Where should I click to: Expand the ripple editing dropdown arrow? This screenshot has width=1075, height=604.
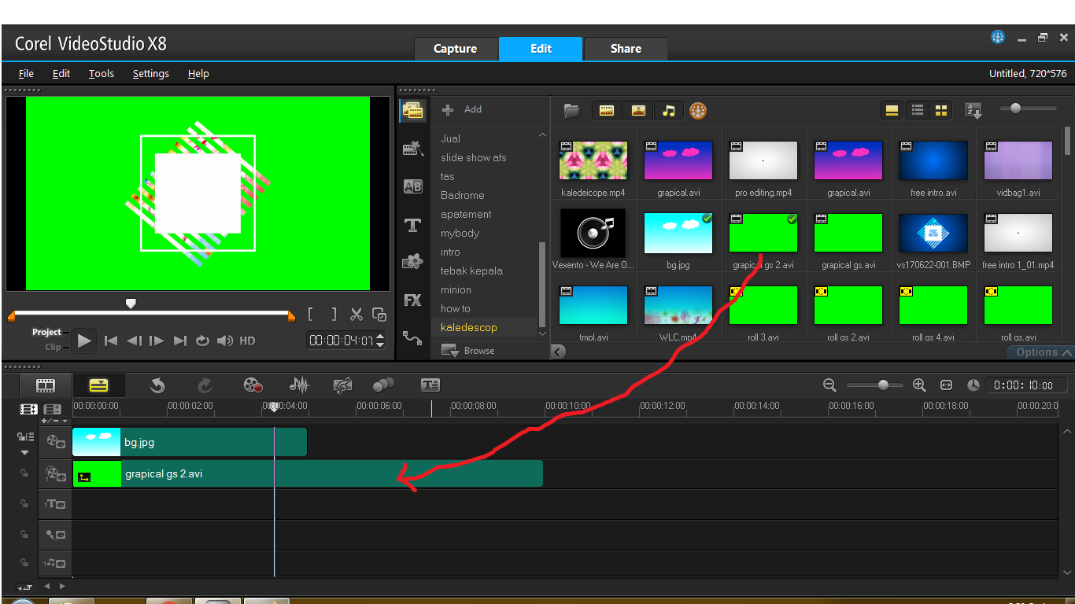[x=24, y=453]
